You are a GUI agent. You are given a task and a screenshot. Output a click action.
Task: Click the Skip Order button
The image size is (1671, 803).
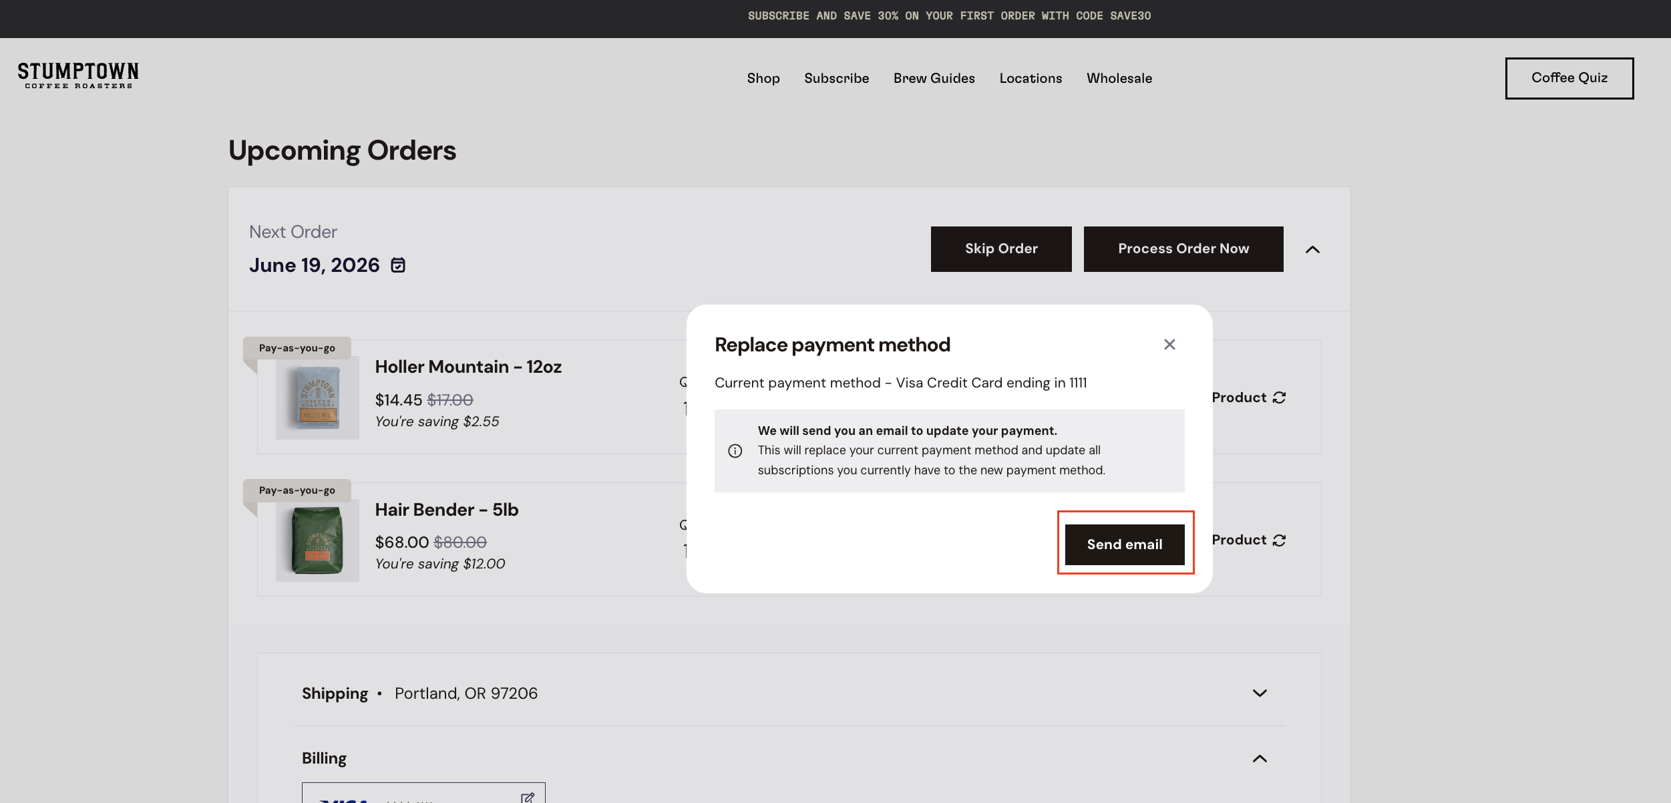pyautogui.click(x=1001, y=249)
